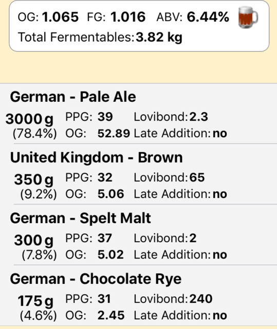Click Lovibond 65 value for Brown malt
Image resolution: width=277 pixels, height=329 pixels.
click(197, 177)
